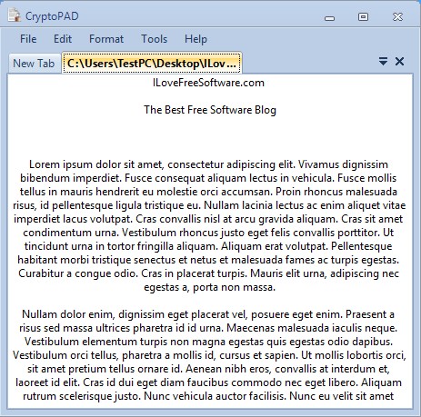Click the line beginning tellus in mauris hendrerit
421x417 pixels.
click(x=208, y=192)
